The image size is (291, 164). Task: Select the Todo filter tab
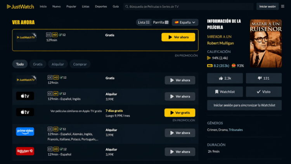(20, 64)
